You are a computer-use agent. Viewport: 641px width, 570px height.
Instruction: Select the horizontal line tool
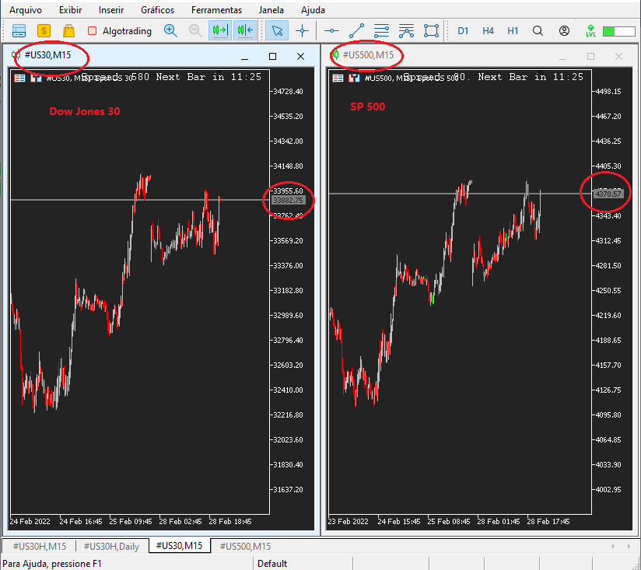click(331, 30)
